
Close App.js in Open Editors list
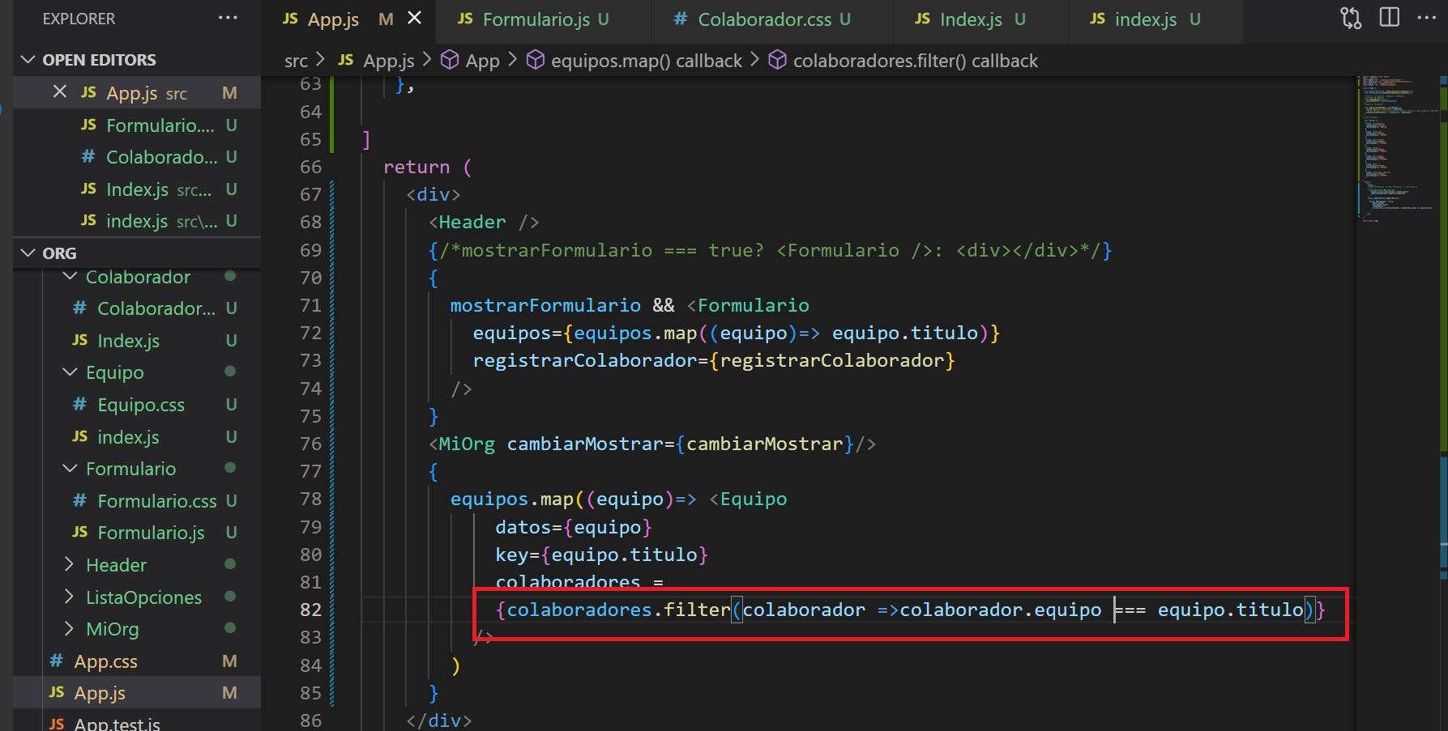[x=59, y=92]
